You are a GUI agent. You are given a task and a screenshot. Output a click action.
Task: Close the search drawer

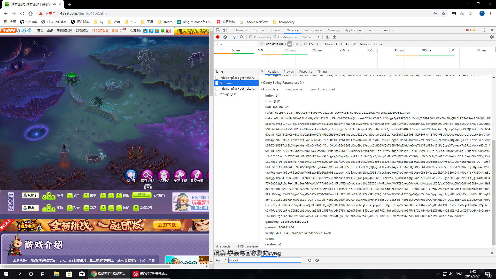492,253
